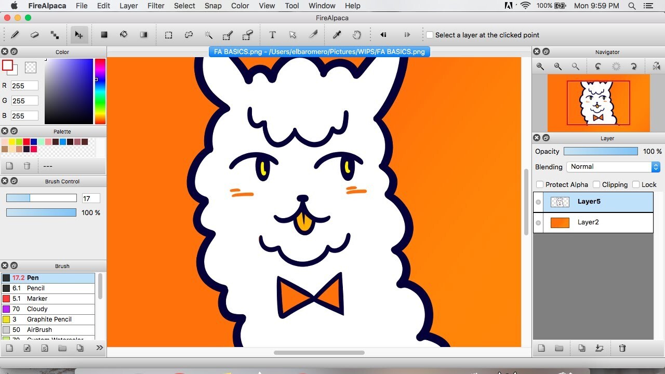
Task: Grab the Hand tool
Action: [356, 35]
